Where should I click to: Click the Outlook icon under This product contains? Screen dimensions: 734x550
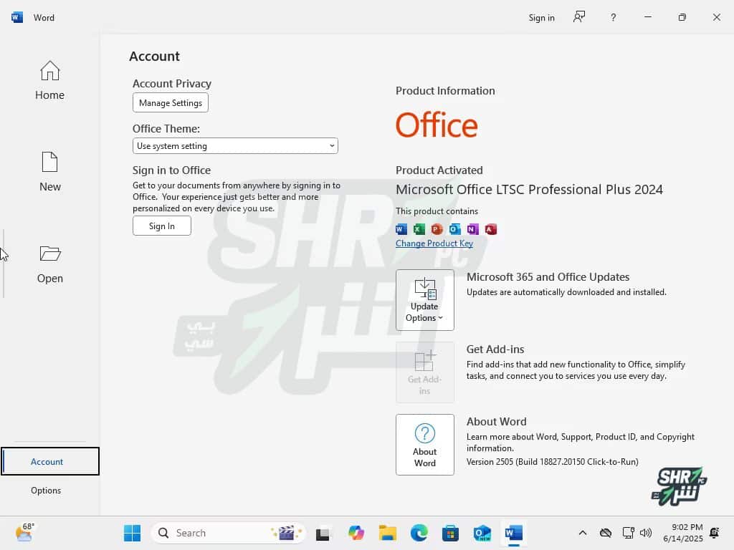(454, 229)
